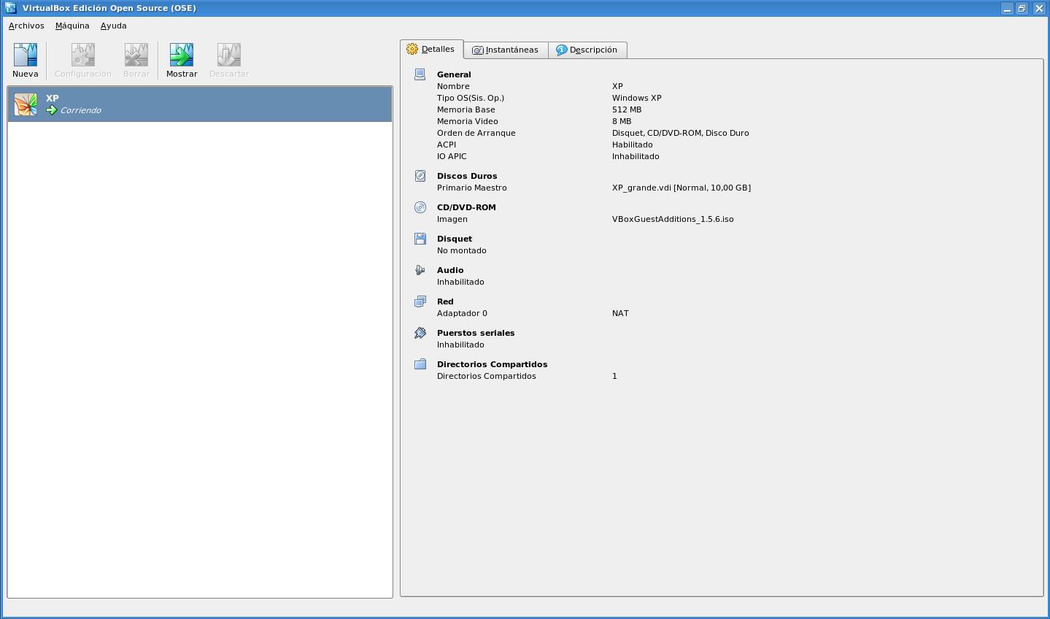The image size is (1050, 619).
Task: Click the boot order value 'Disquet, CD/DVD-ROM, Disco Duro'
Action: pyautogui.click(x=681, y=133)
